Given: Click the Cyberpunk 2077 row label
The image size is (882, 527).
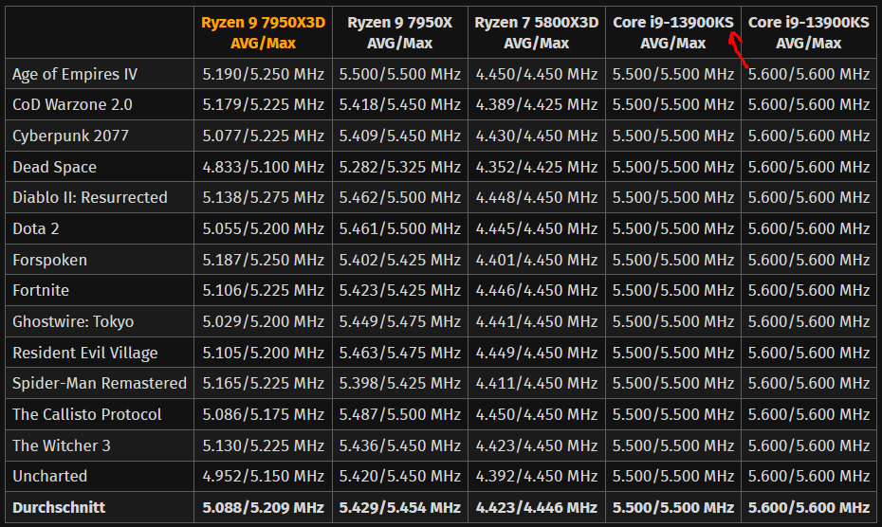Looking at the screenshot, I should tap(71, 136).
